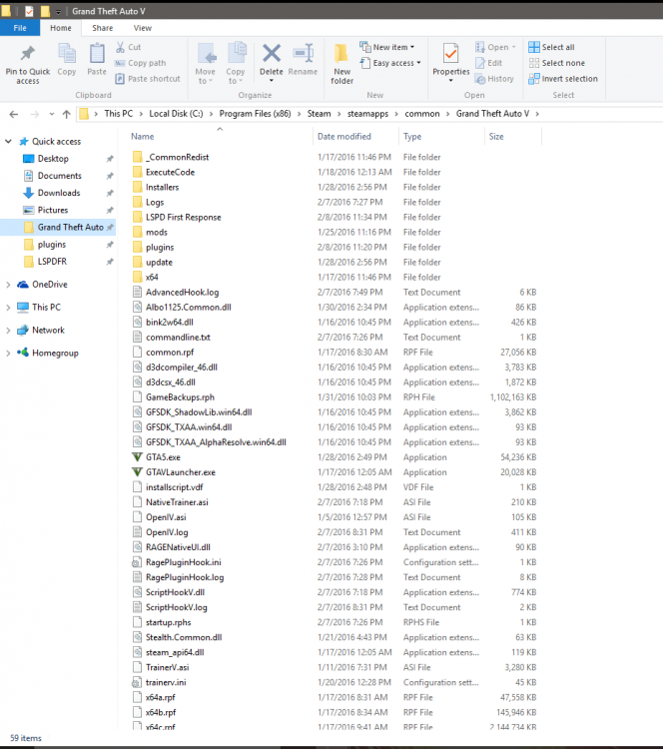This screenshot has height=749, width=663.
Task: Open Documents in Quick access
Action: coord(59,176)
